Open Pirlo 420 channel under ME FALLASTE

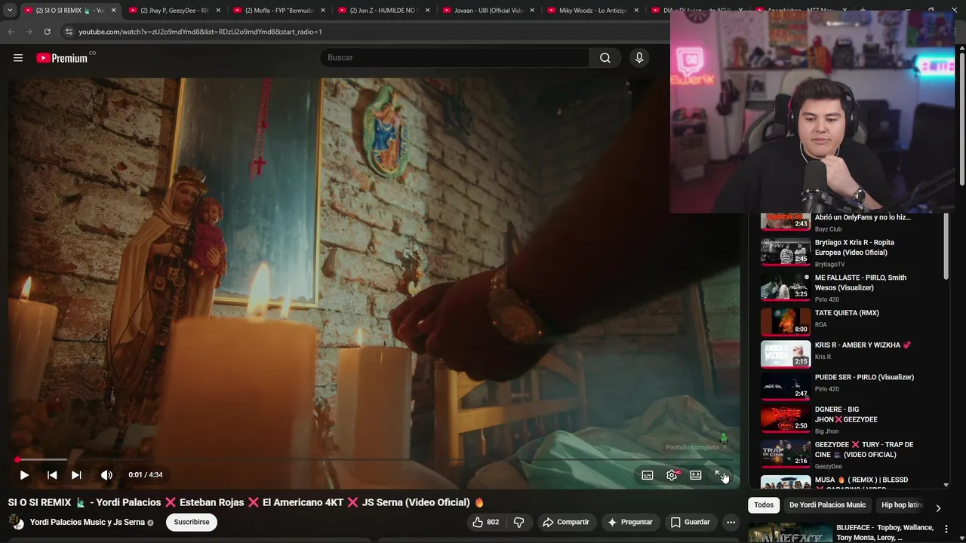(827, 299)
